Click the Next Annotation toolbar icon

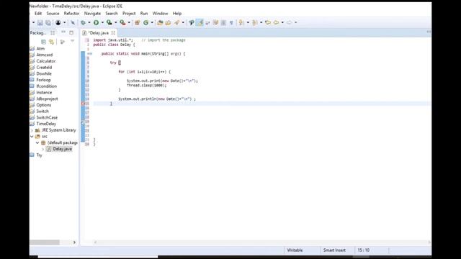(x=241, y=22)
